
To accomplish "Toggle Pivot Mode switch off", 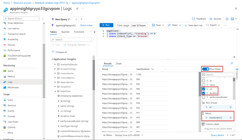I will click(206, 69).
